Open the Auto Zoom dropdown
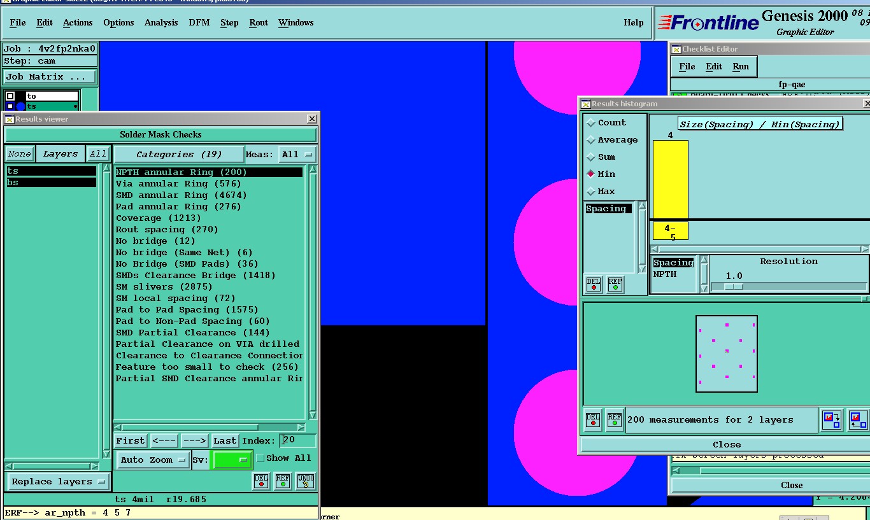Screen dimensions: 870x520 pyautogui.click(x=153, y=460)
